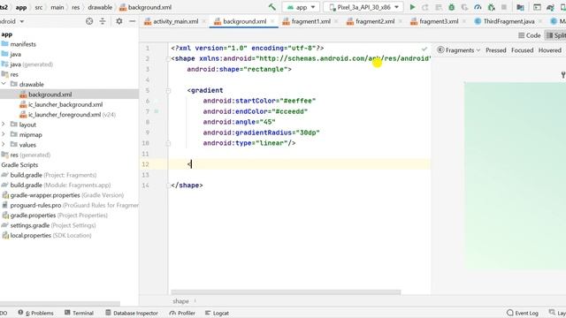Click shape in the bottom breadcrumb
566x318 pixels.
(x=180, y=301)
